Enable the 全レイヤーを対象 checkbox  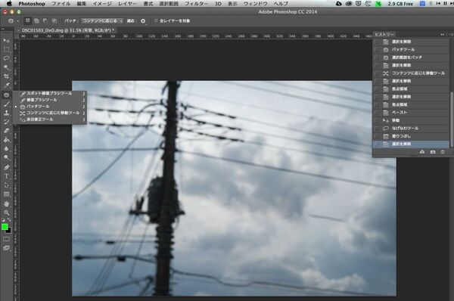156,21
